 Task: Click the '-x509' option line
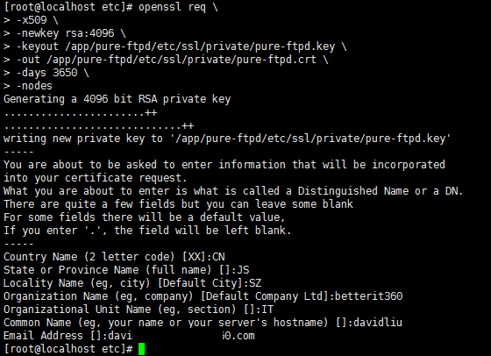(32, 20)
